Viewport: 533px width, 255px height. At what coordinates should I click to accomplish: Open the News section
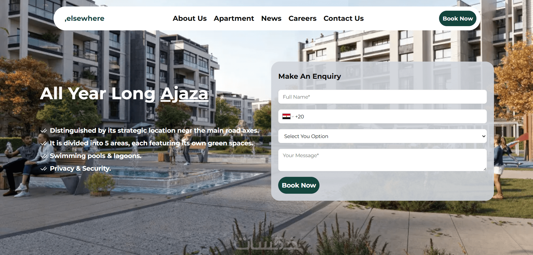pos(271,19)
